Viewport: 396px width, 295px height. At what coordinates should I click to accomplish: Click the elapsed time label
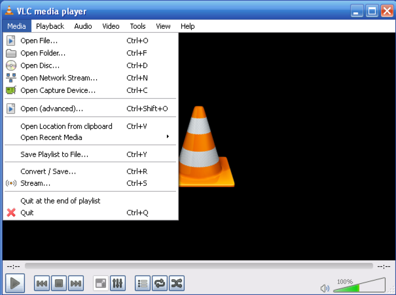pos(13,266)
